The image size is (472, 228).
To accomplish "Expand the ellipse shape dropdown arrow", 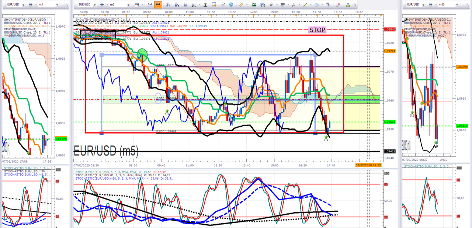I will point(322,5).
